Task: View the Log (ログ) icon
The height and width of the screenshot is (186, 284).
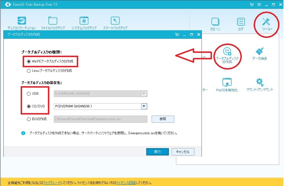Action: coord(241,22)
